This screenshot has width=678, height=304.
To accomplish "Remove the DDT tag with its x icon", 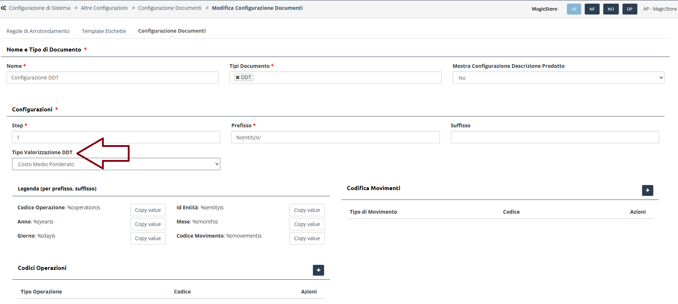I will pos(238,78).
